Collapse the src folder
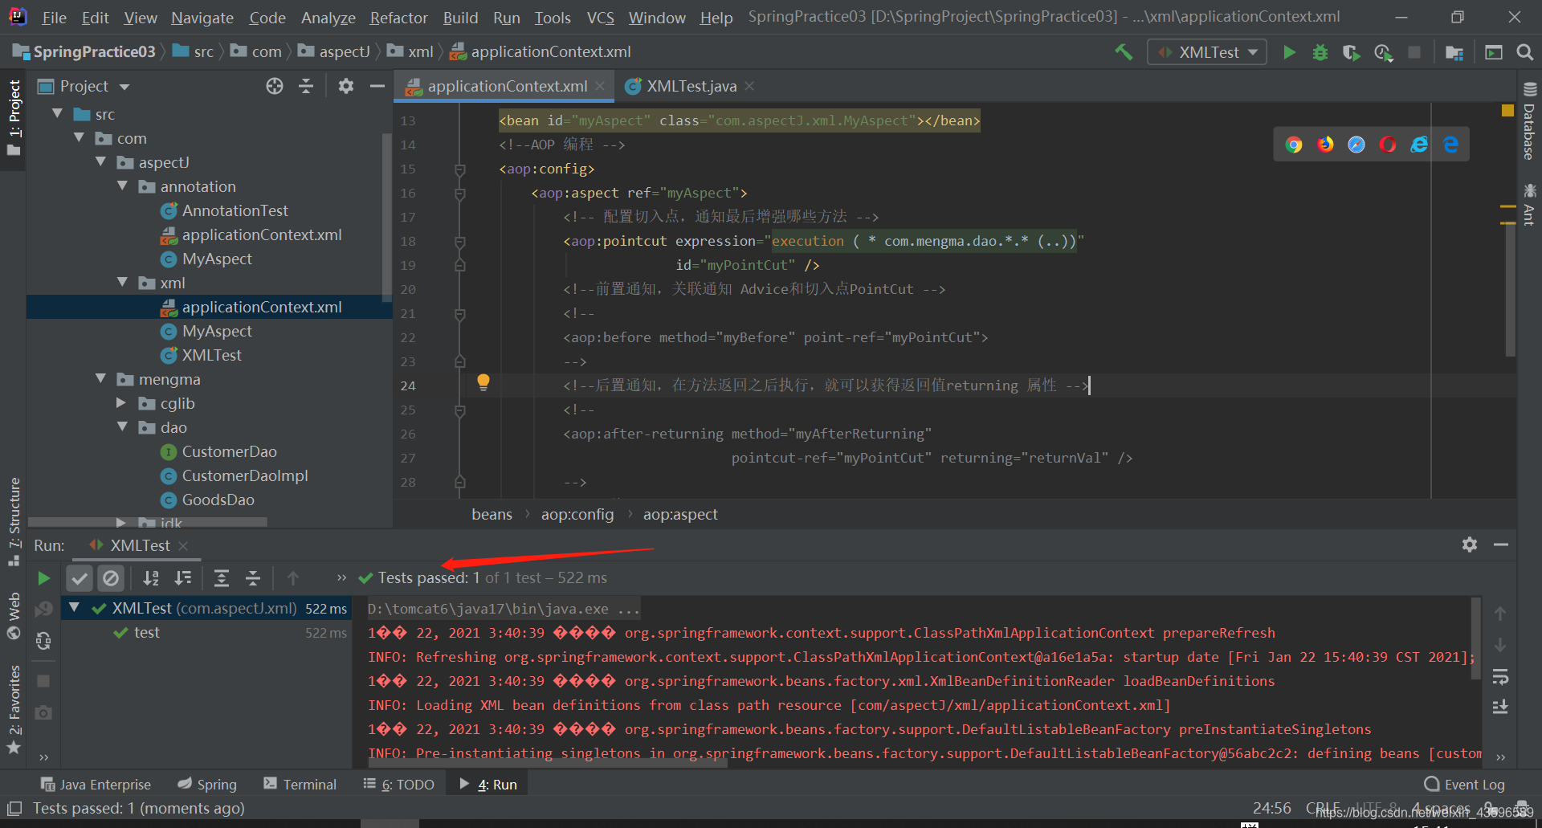Screen dimensions: 1542x828 [x=58, y=114]
